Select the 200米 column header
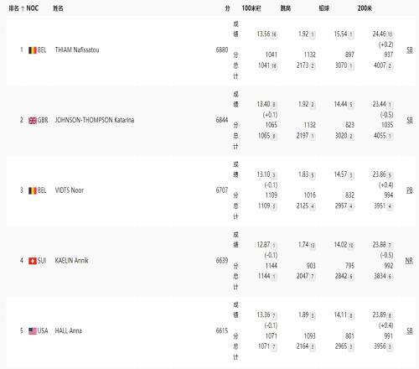The width and height of the screenshot is (419, 369). (365, 8)
